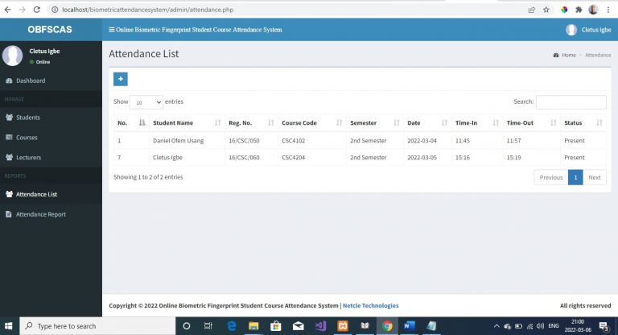Screen dimensions: 618x335
Task: Sort table by Time-Out column
Action: click(531, 122)
